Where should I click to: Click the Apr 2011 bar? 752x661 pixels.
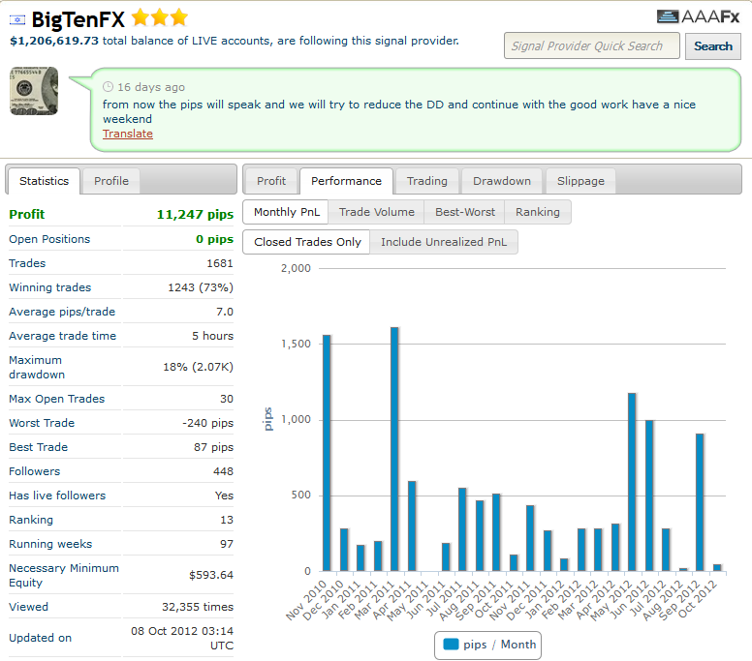(x=412, y=526)
